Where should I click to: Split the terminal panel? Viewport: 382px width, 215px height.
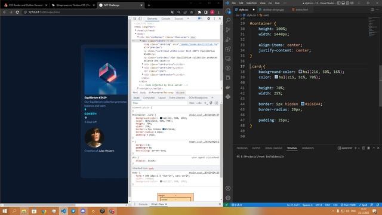point(363,148)
